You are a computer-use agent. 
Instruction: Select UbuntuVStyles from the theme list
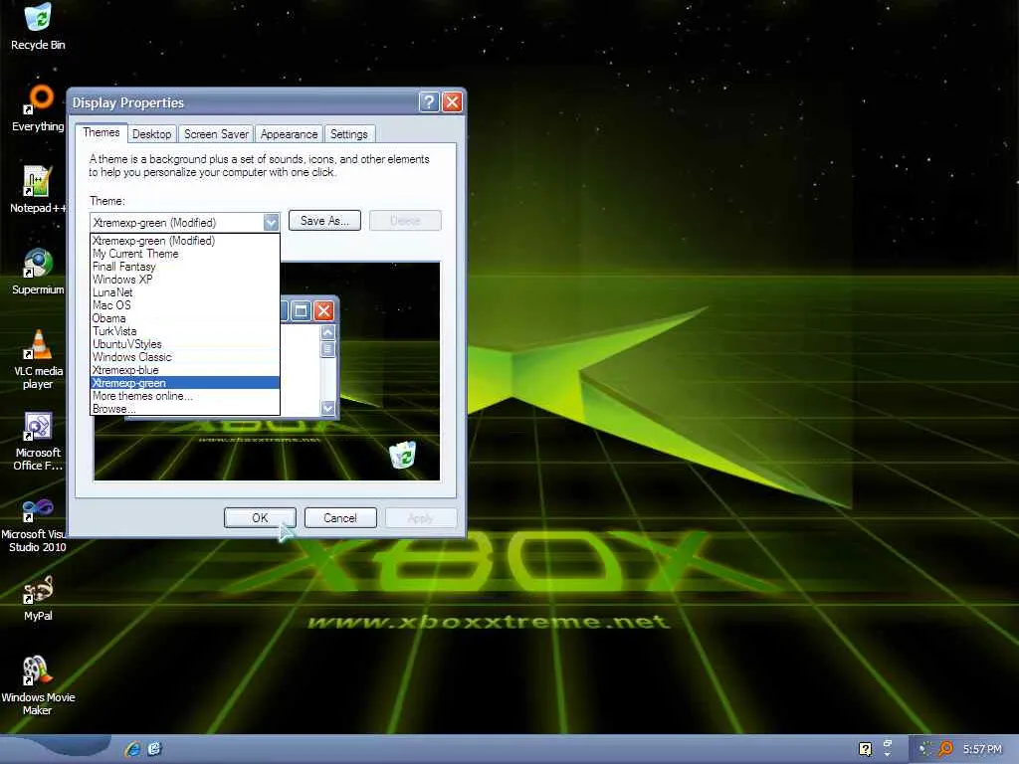coord(184,344)
